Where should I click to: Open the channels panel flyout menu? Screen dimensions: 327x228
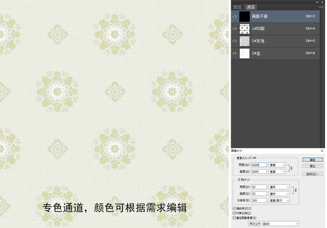coord(322,7)
